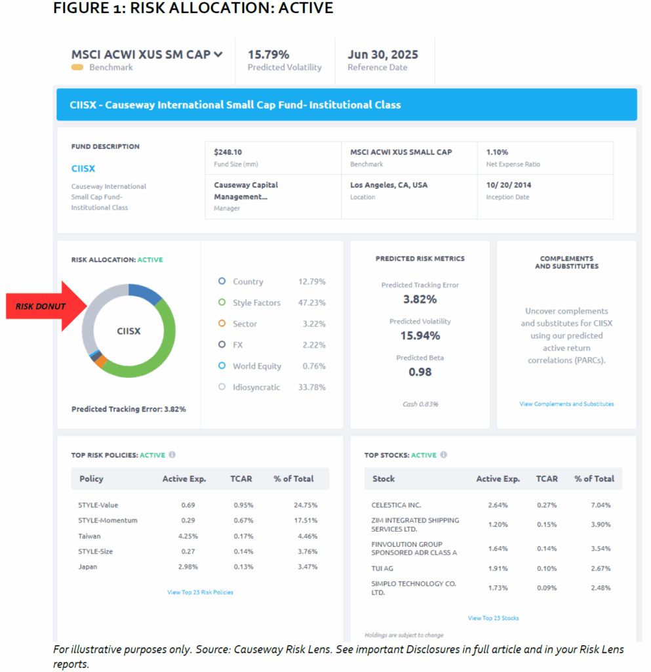
Task: Open the MSCI ACWI XUS SM CAP benchmark dropdown
Action: pyautogui.click(x=218, y=54)
